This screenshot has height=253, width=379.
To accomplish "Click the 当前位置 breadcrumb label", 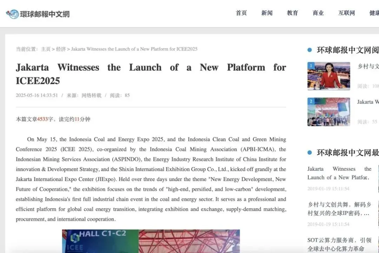I will point(27,49).
